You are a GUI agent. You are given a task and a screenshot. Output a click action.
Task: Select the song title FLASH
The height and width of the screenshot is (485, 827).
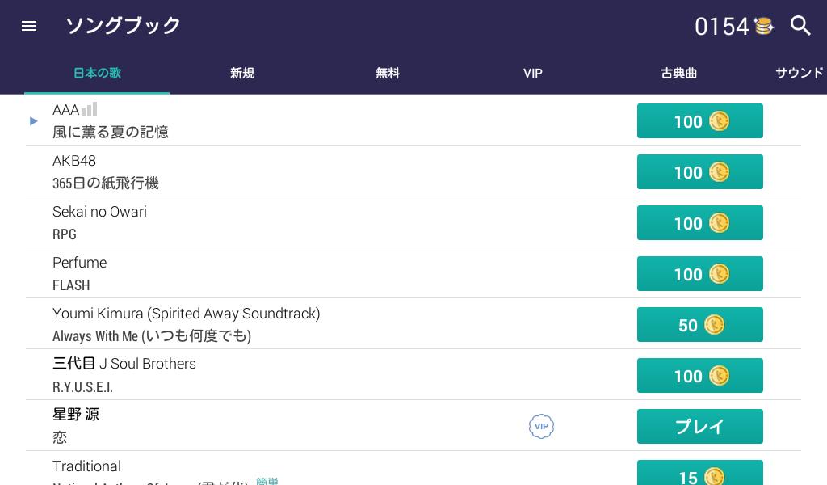(x=71, y=285)
